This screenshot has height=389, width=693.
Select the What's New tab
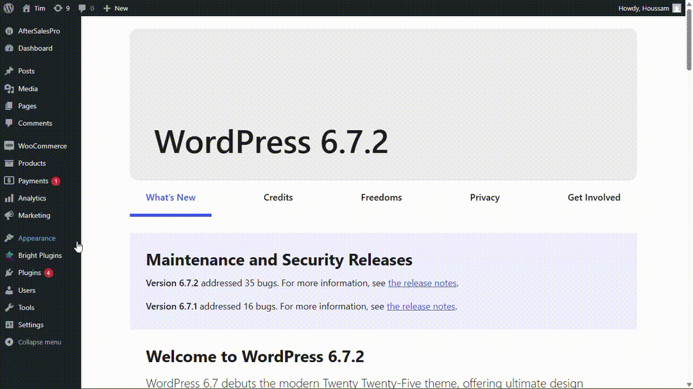(x=171, y=197)
